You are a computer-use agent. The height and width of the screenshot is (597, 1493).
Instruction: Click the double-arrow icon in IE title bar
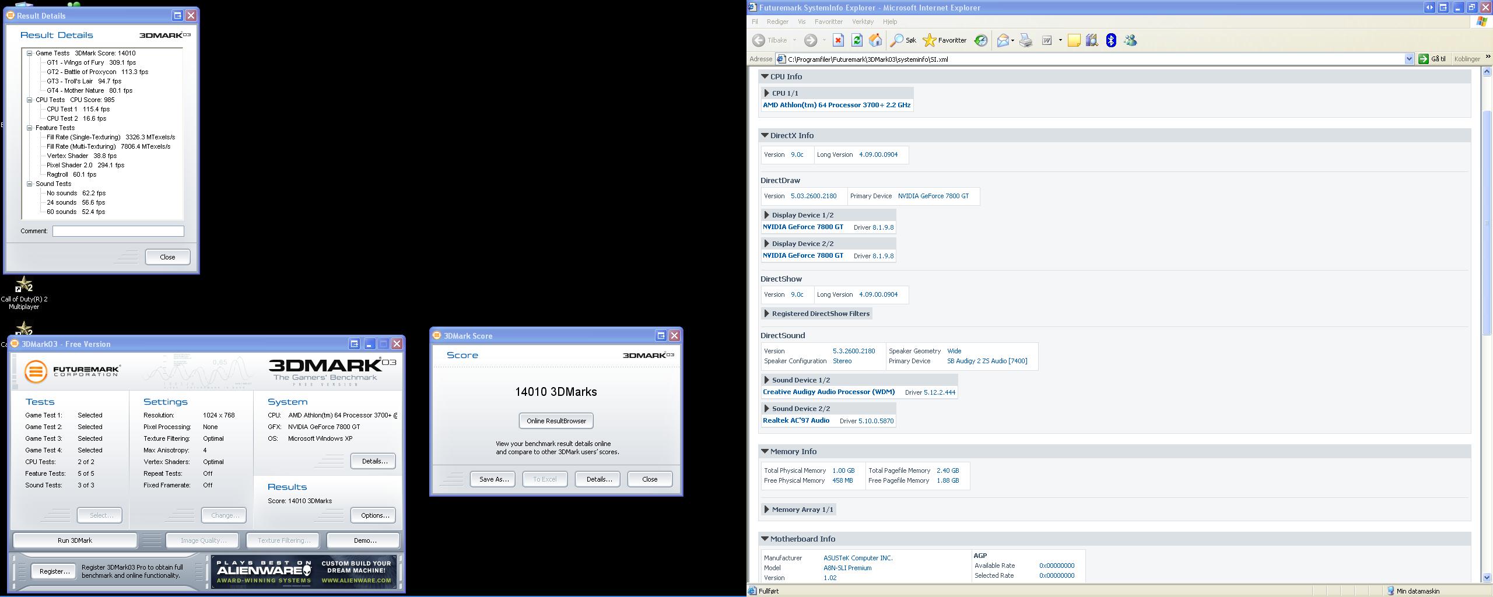click(x=1429, y=8)
